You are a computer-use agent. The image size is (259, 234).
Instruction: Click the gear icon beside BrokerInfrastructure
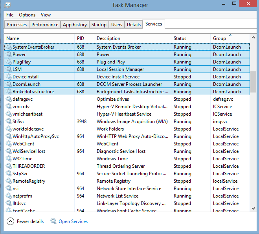(x=9, y=92)
